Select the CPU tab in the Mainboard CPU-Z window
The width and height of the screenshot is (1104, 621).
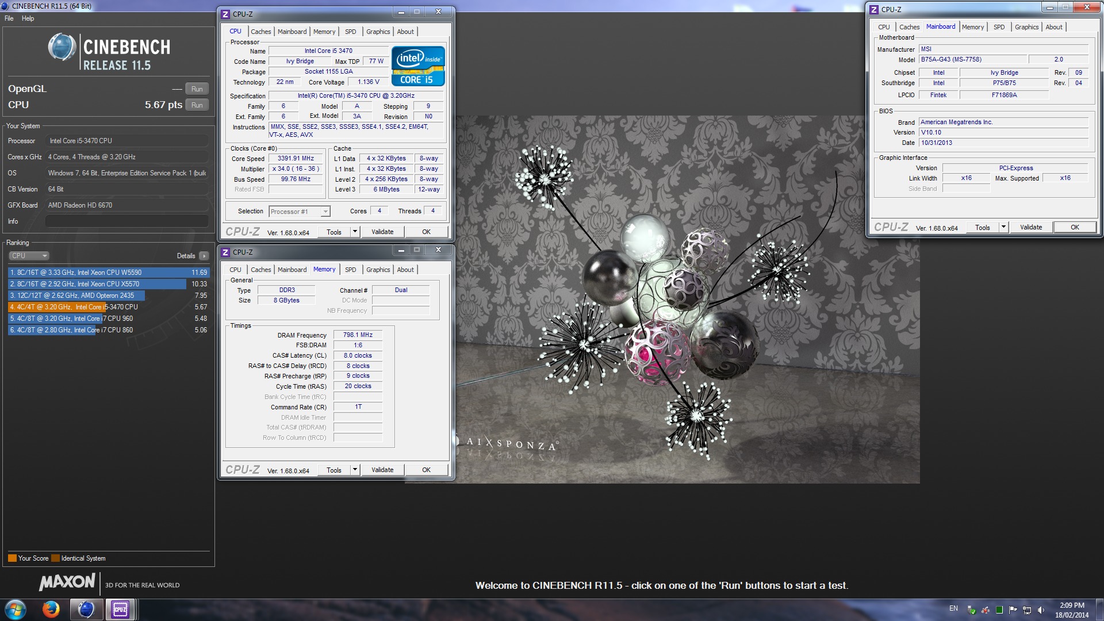click(884, 27)
